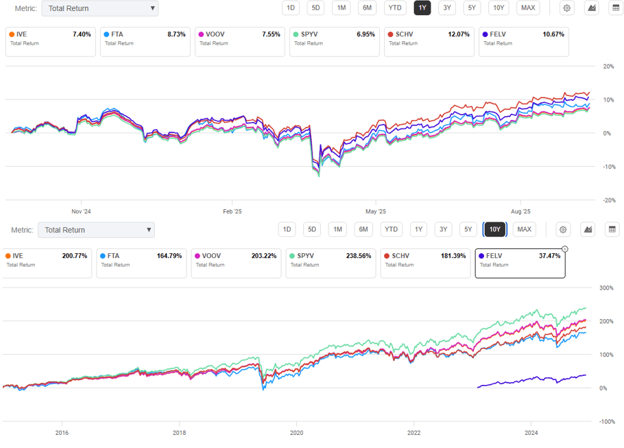Click chart type icon on upper chart
Viewport: 624px width, 448px height.
[592, 8]
